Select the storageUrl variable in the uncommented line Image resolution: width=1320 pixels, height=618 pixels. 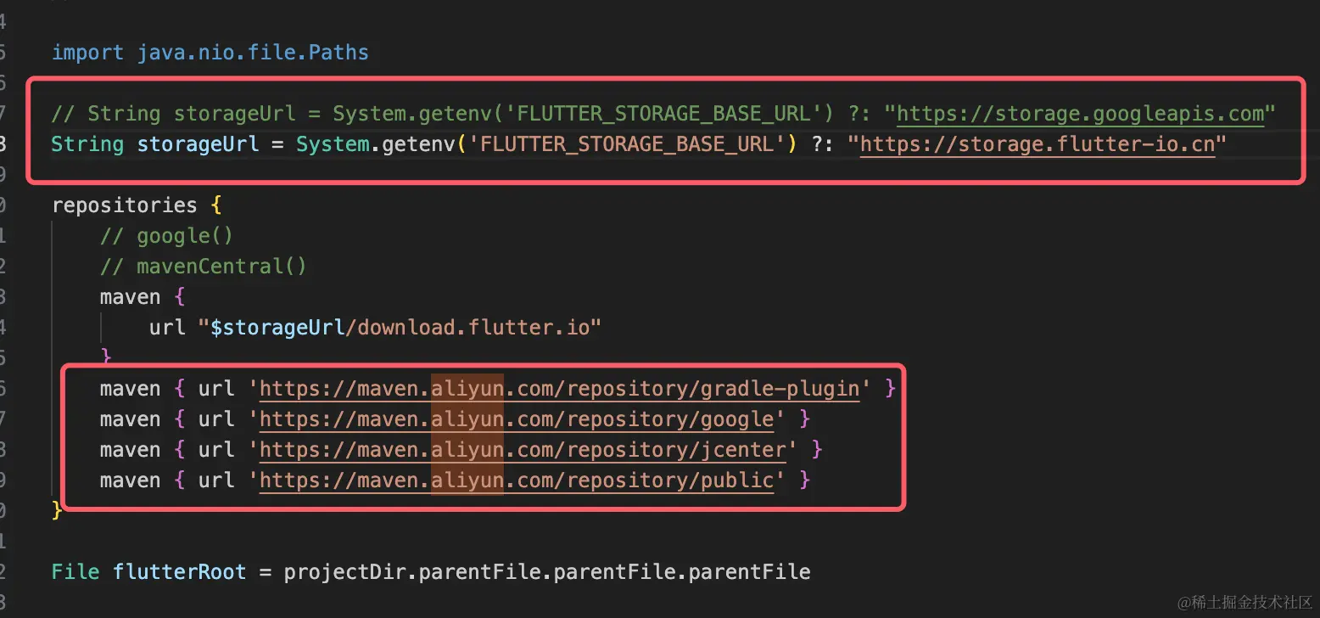[x=198, y=144]
